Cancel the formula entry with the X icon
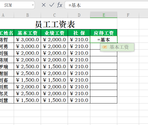The height and width of the screenshot is (125, 148). pyautogui.click(x=44, y=5)
